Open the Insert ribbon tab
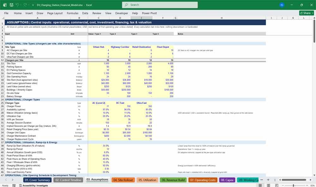Viewport: 316px width, 187px height. click(29, 13)
